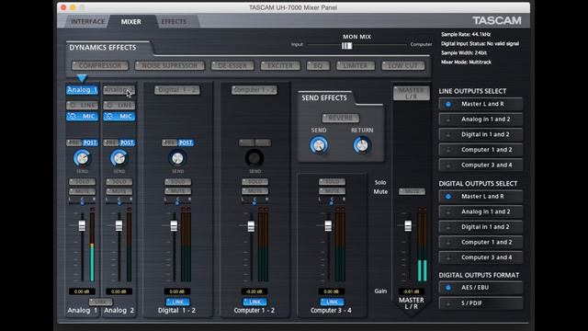
Task: Click the Analog 1 fader handle
Action: click(82, 225)
